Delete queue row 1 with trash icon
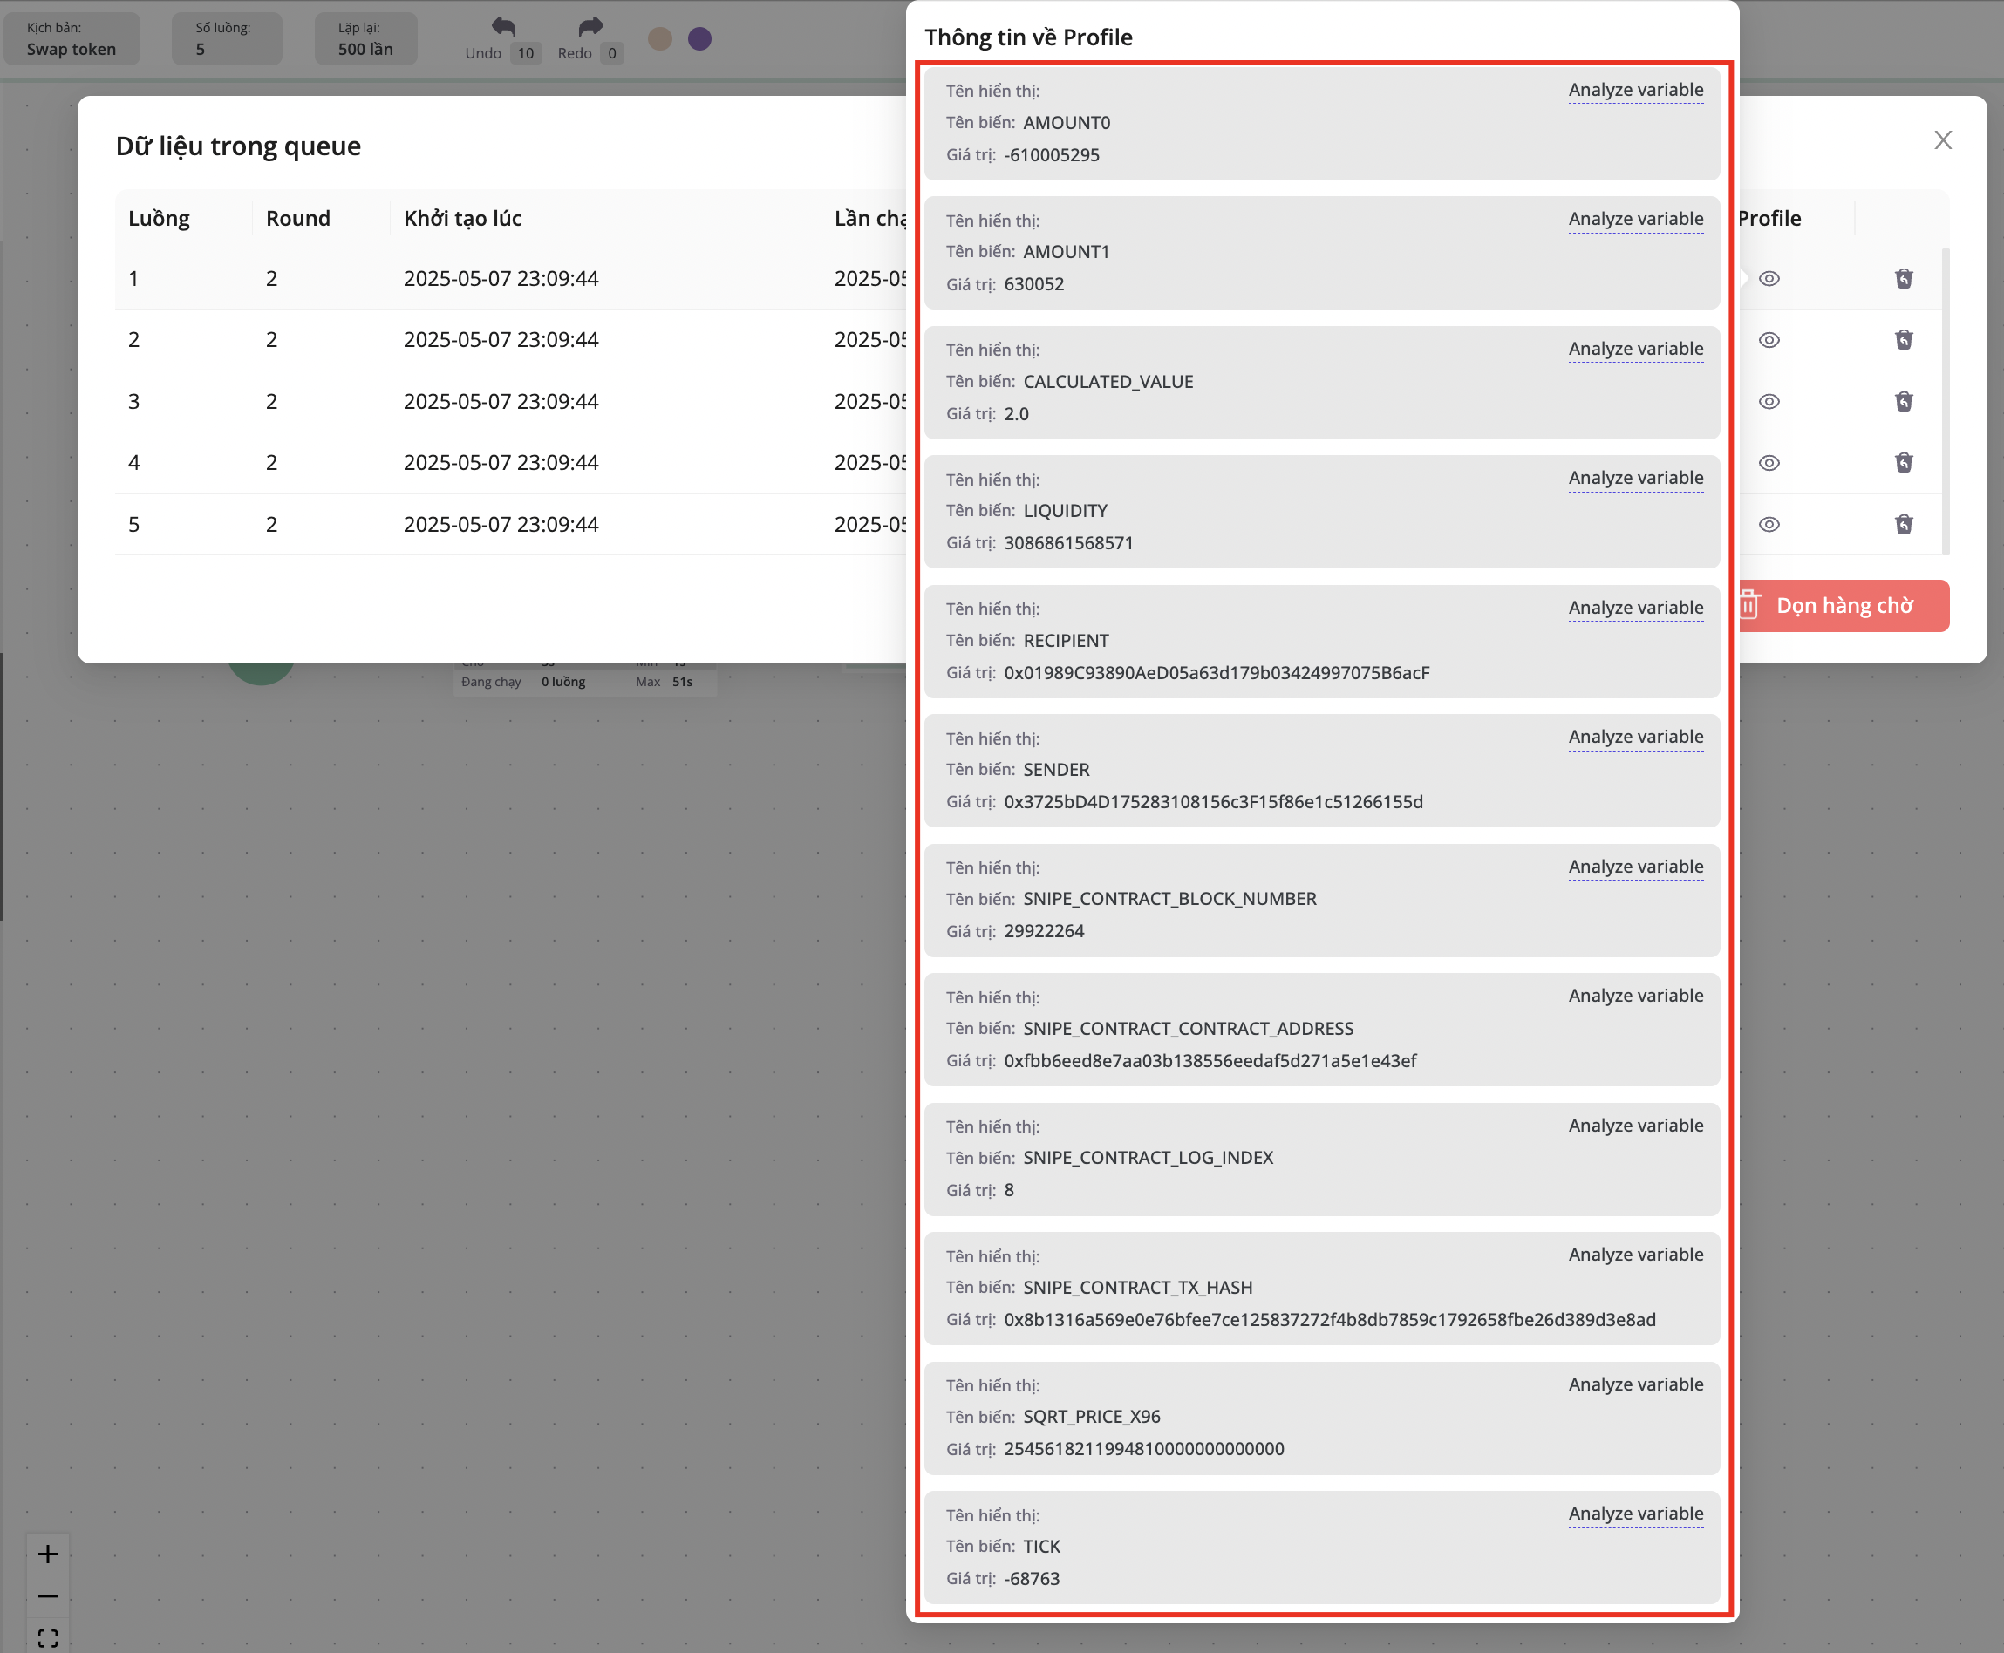This screenshot has width=2004, height=1653. click(1903, 278)
